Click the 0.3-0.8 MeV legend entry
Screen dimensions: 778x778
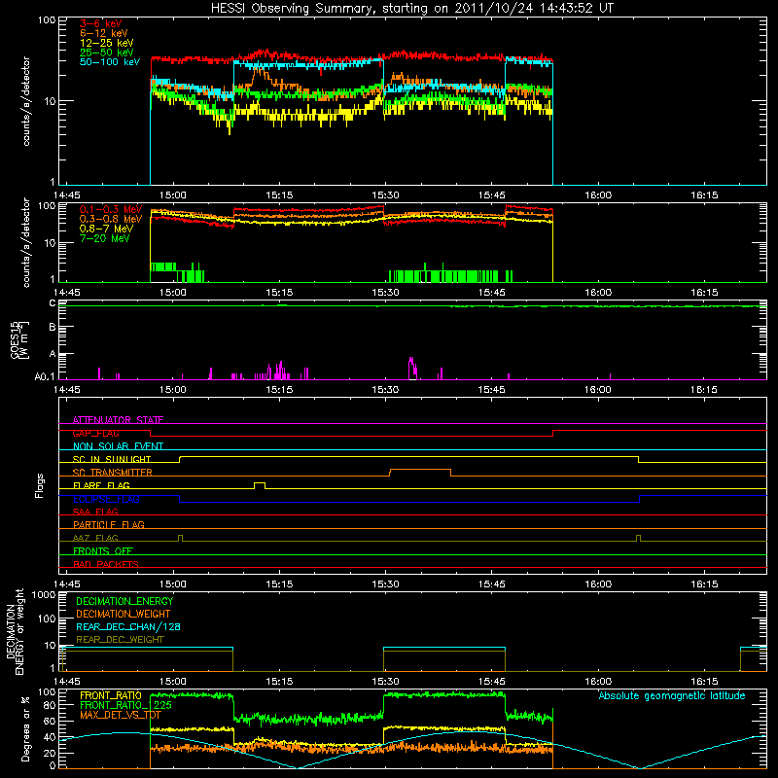[111, 219]
